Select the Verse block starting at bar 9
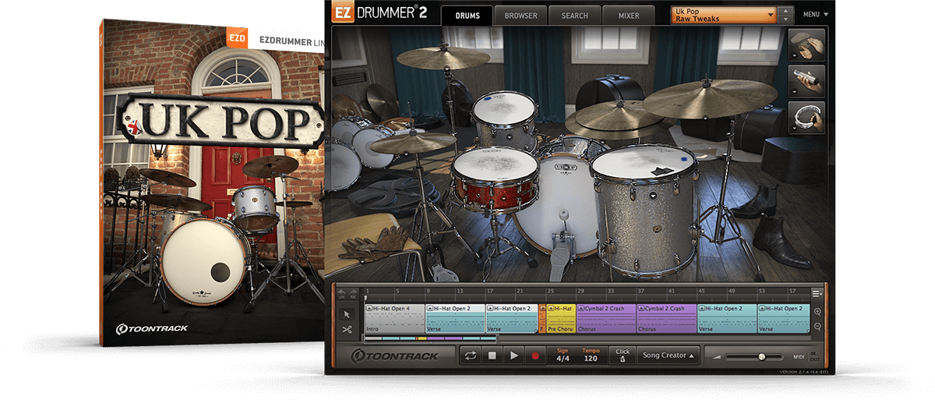 click(x=455, y=320)
